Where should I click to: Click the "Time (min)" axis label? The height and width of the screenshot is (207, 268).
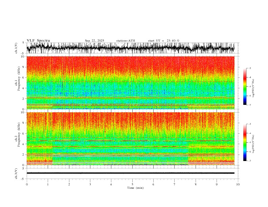click(135, 188)
